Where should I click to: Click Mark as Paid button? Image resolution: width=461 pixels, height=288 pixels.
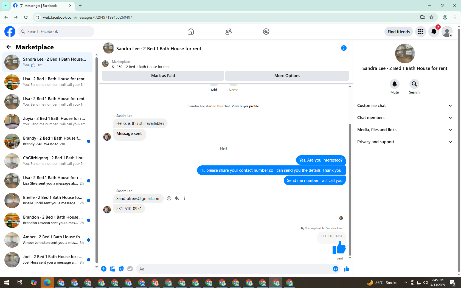click(163, 76)
